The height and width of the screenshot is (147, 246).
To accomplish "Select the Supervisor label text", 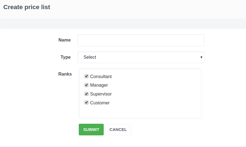I will (101, 94).
